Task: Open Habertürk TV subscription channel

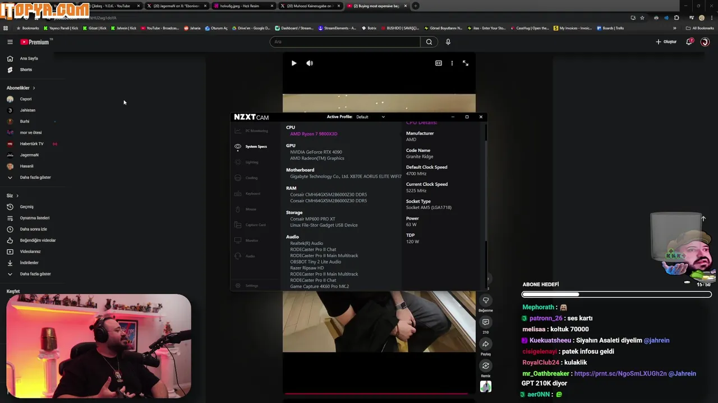Action: [x=31, y=144]
